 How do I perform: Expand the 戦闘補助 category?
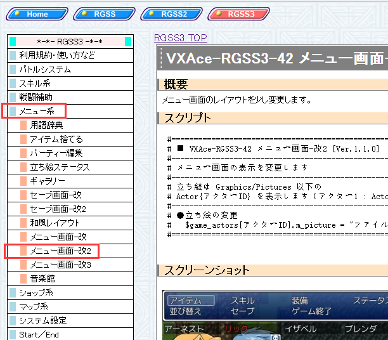click(x=70, y=97)
